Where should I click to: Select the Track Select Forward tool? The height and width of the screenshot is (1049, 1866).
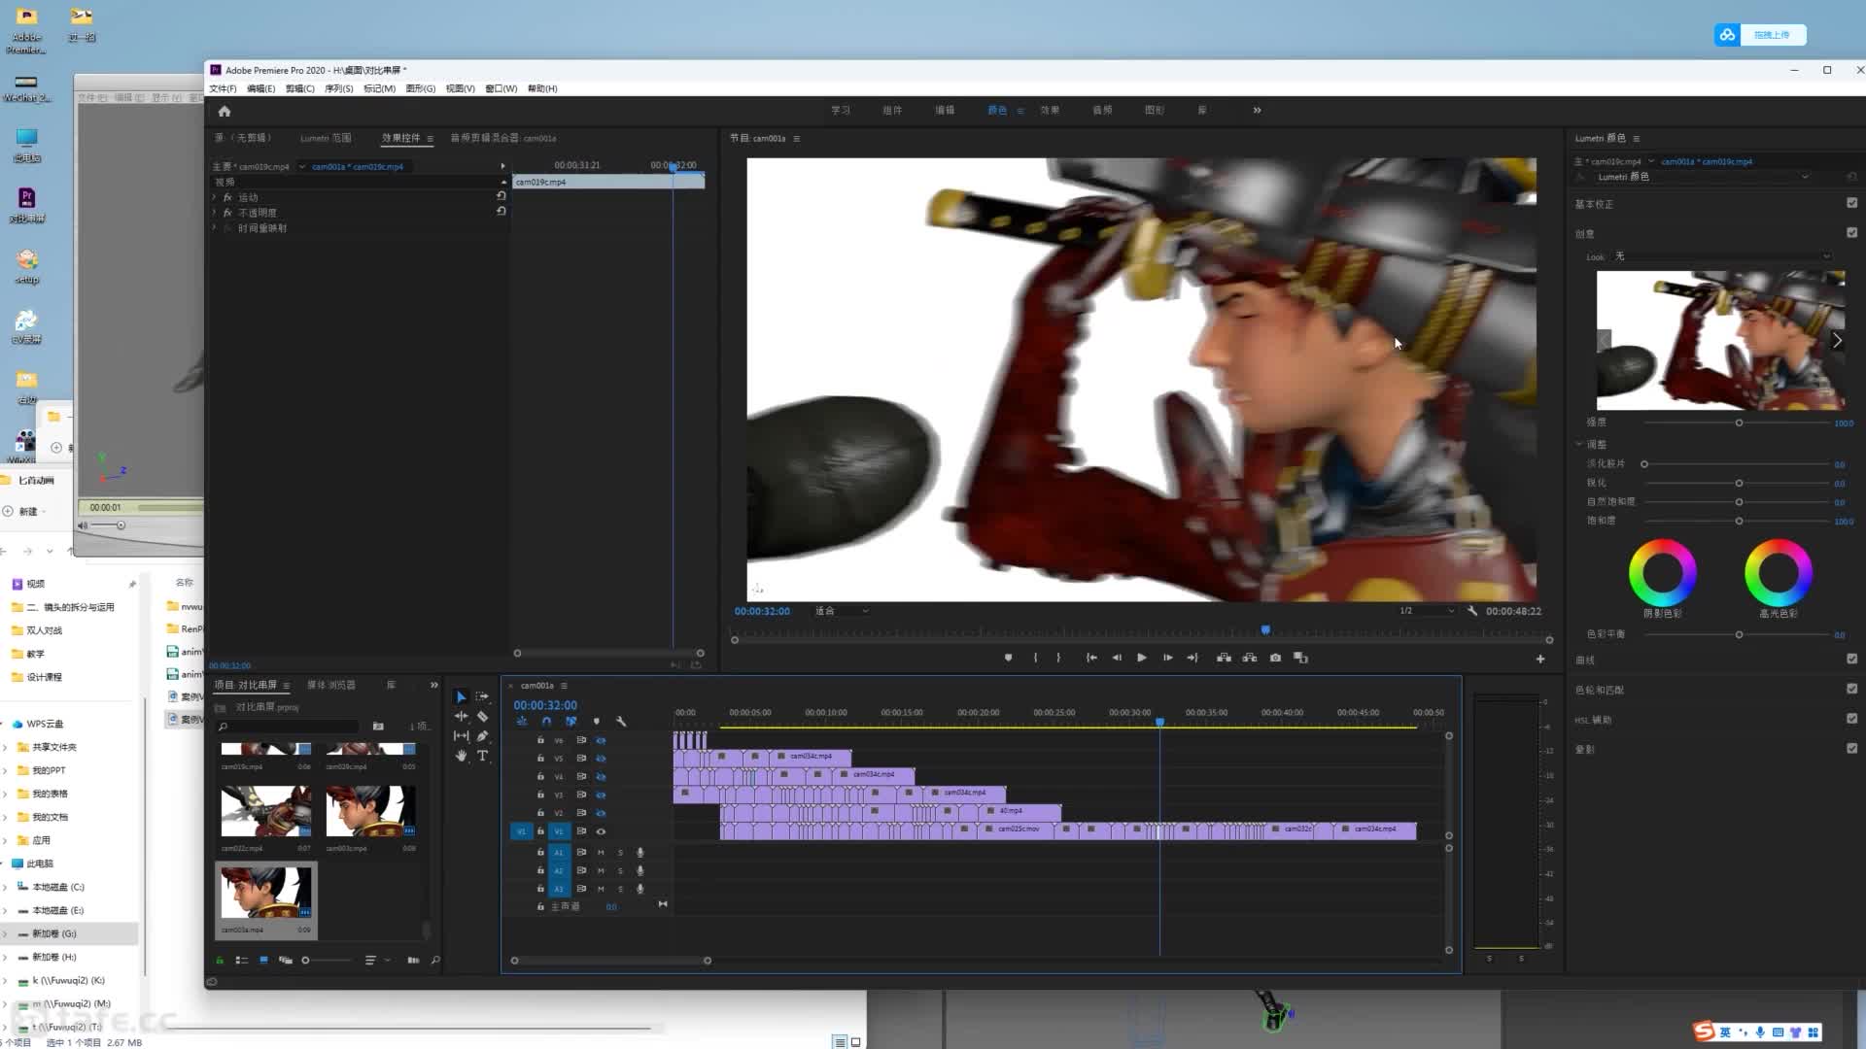pos(483,697)
